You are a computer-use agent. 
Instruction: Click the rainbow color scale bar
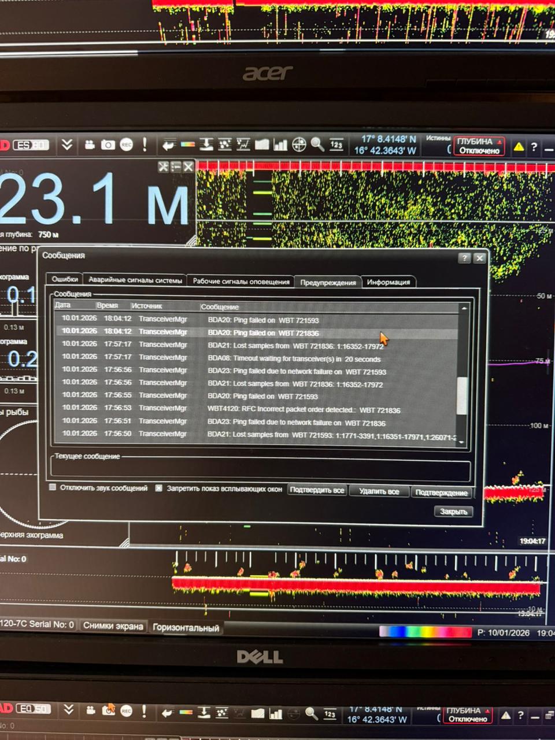pyautogui.click(x=425, y=632)
